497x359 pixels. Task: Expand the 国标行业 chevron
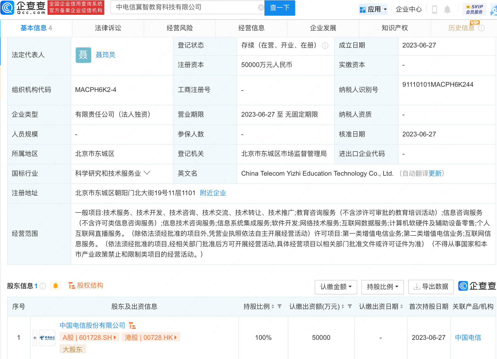tap(147, 173)
